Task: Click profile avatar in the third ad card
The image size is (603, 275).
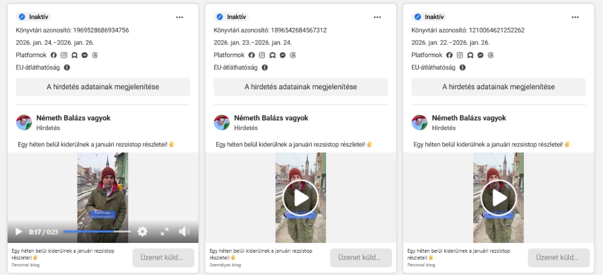Action: click(419, 123)
